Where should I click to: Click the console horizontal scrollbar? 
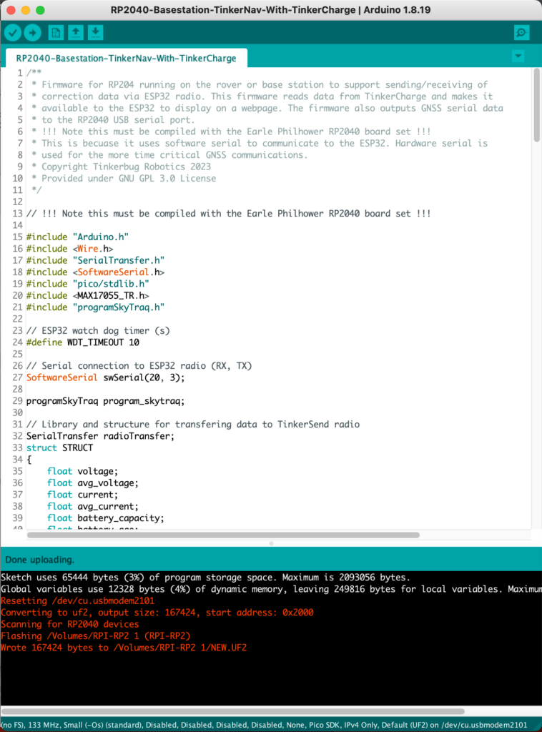[232, 711]
